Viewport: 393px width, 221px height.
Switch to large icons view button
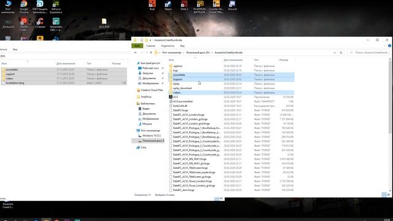[x=389, y=195]
